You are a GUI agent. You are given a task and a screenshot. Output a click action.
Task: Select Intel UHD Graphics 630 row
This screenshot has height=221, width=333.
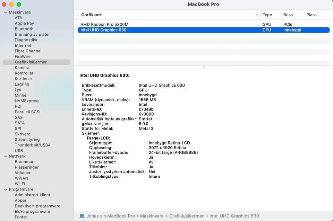204,30
